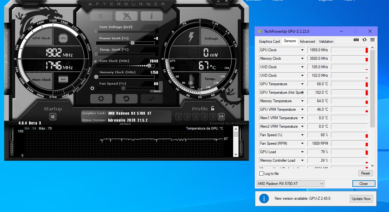Select the Sensors tab
The image size is (389, 212).
(290, 41)
